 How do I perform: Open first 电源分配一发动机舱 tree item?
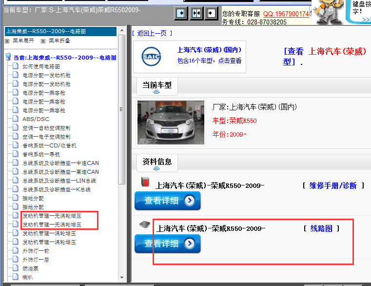click(x=46, y=75)
